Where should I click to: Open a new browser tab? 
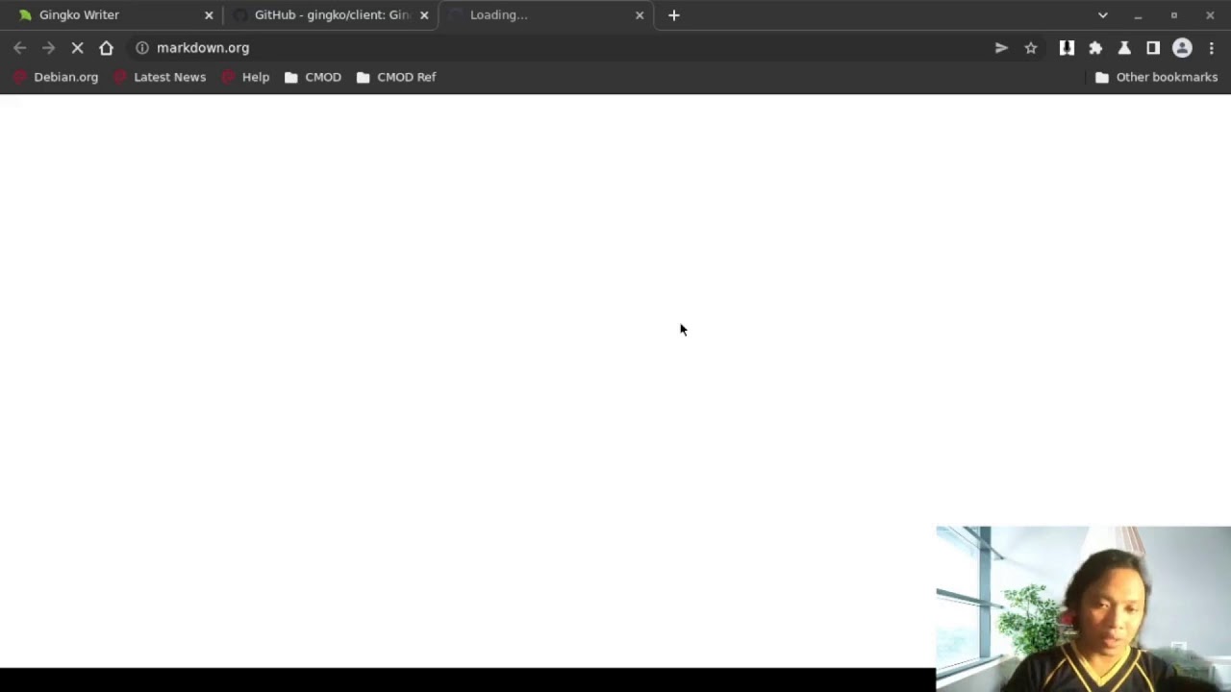pyautogui.click(x=674, y=15)
